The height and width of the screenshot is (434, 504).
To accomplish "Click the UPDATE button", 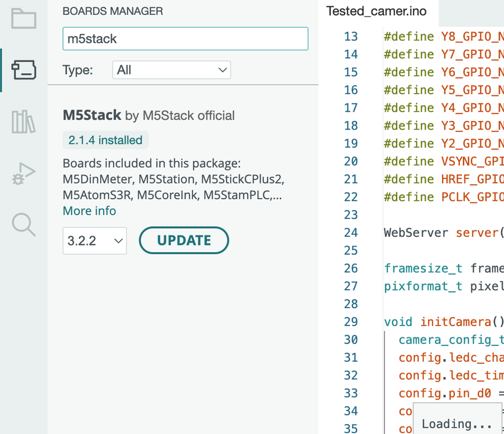I will pos(184,241).
